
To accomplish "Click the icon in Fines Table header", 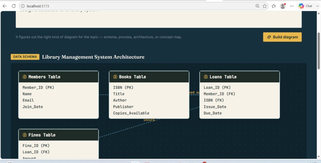I will (25, 135).
